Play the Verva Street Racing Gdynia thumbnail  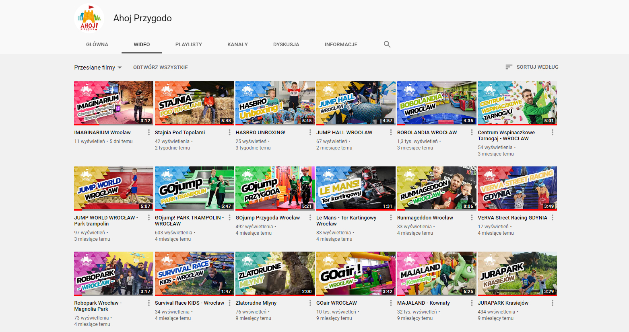(517, 188)
